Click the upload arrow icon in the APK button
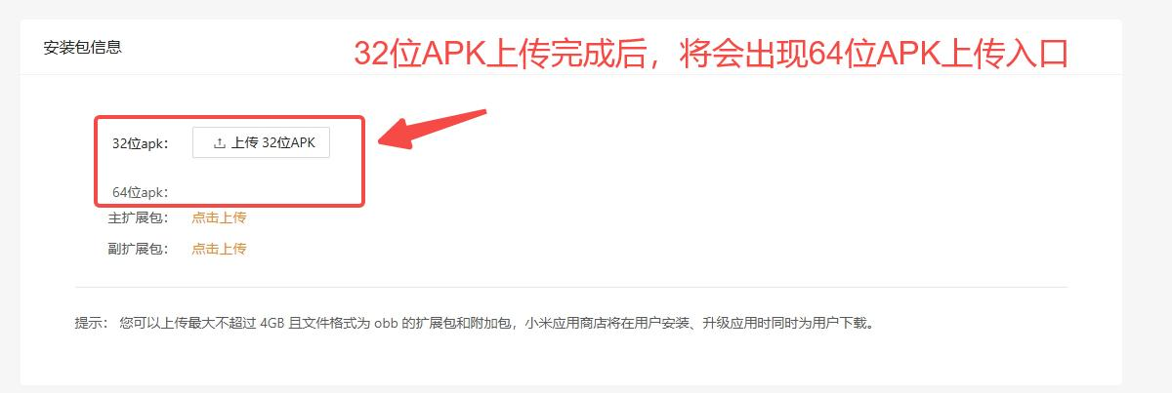Screen dimensions: 1172x393 (219, 143)
